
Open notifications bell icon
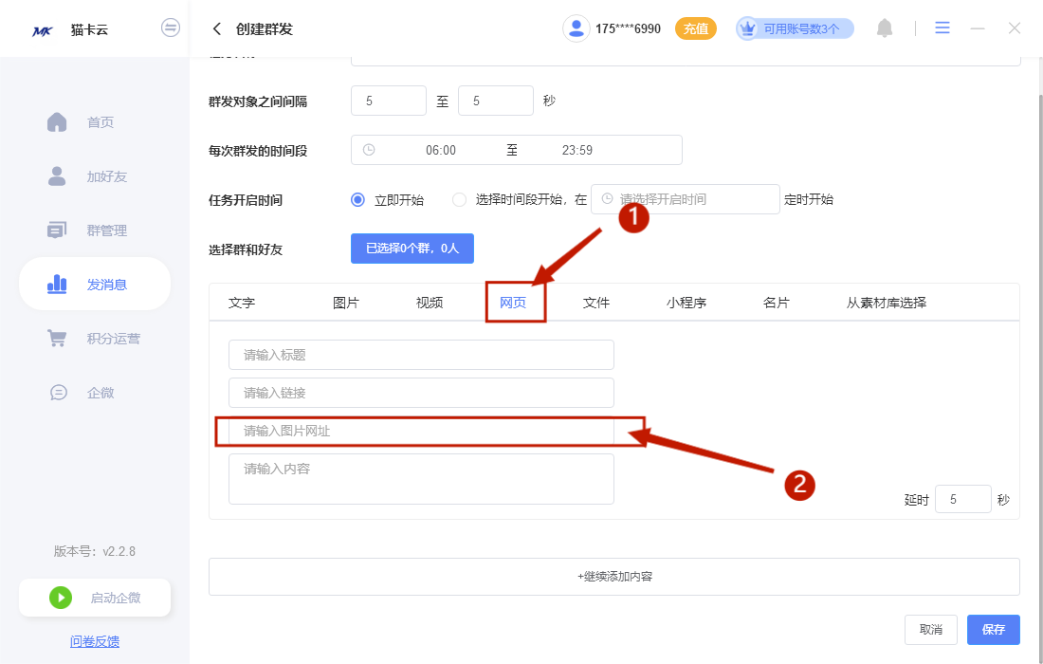(884, 28)
